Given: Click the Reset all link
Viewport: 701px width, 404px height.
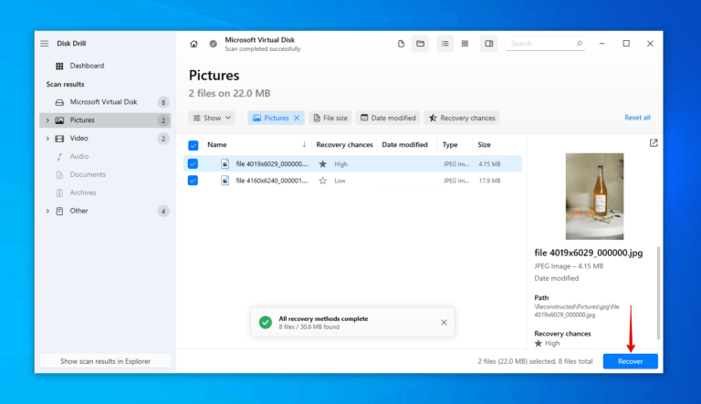Looking at the screenshot, I should coord(636,118).
